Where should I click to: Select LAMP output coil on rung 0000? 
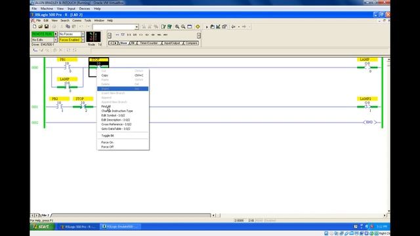[x=367, y=68]
